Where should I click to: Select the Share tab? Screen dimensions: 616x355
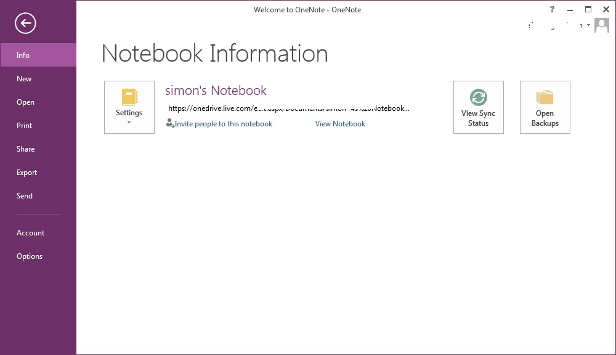[x=38, y=149]
